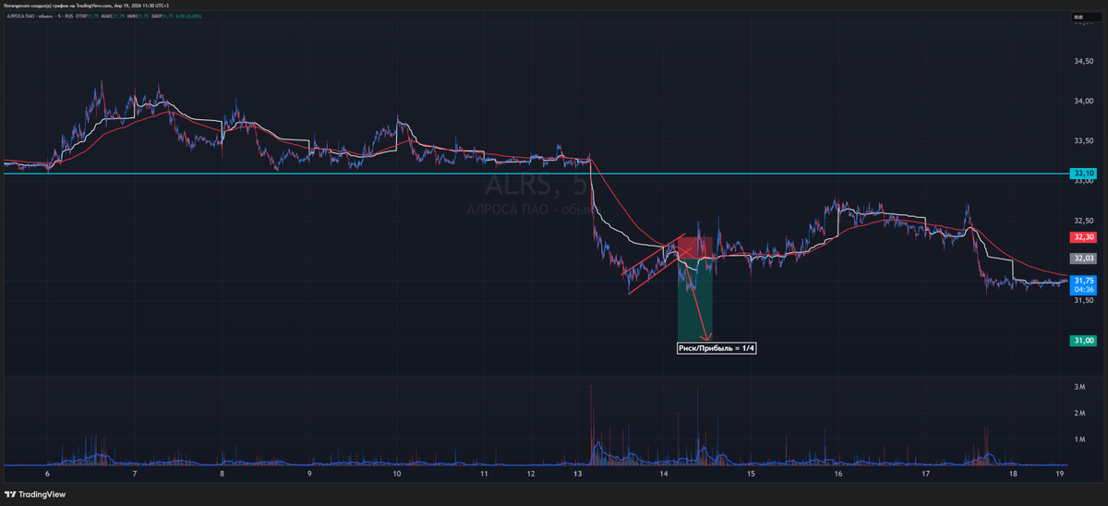Click date 12 on the time axis
1108x506 pixels.
[531, 474]
